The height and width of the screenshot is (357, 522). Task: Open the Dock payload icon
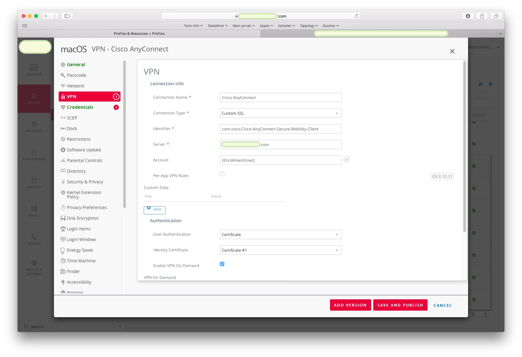pyautogui.click(x=63, y=129)
